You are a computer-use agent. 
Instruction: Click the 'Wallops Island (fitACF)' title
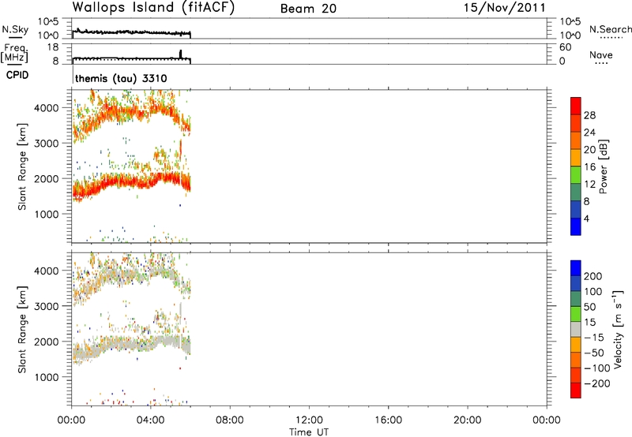click(153, 8)
